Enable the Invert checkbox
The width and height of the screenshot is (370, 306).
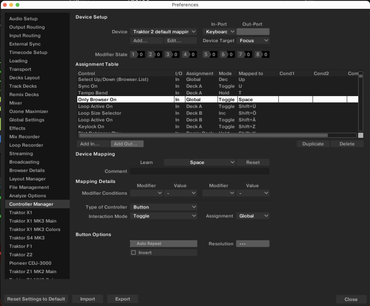pos(134,252)
